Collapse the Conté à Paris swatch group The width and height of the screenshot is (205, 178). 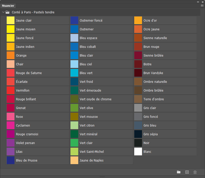(x=3, y=12)
